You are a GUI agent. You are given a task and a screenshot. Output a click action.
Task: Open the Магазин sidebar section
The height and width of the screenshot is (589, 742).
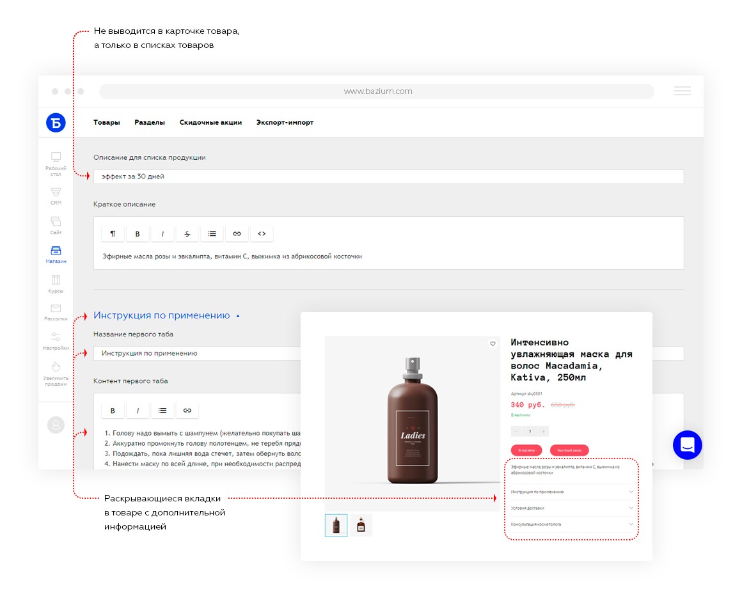click(x=56, y=254)
